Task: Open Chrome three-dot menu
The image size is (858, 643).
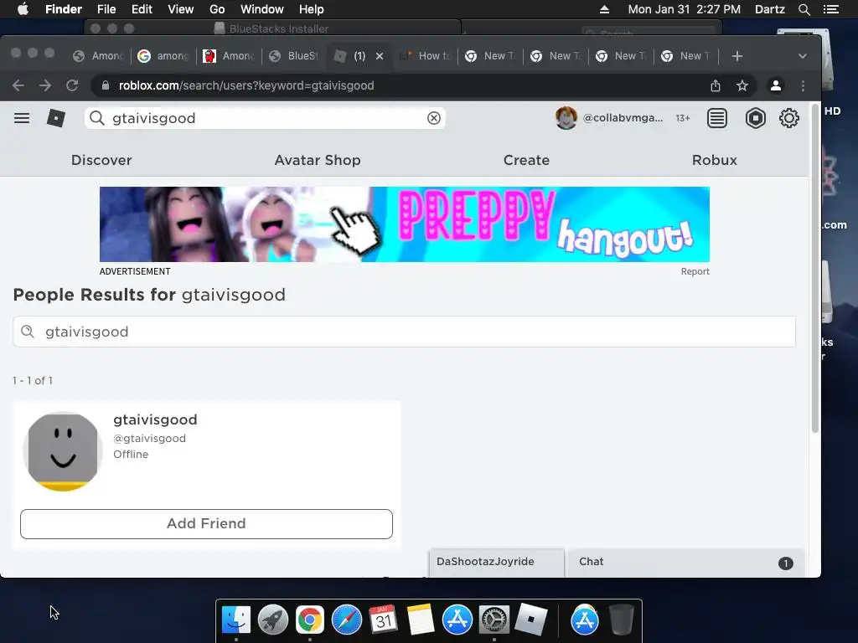Action: click(803, 86)
